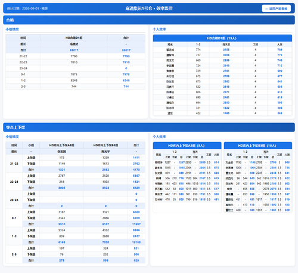The image size is (298, 273).
Task: Click the value 4332 in B3 column
Action: pyautogui.click(x=105, y=230)
